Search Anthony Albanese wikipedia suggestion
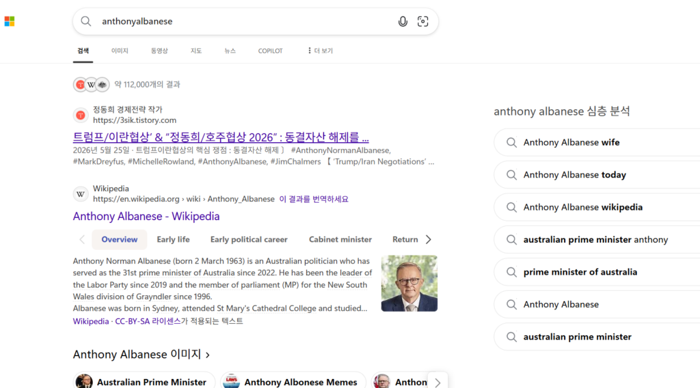The image size is (700, 388). [597, 208]
